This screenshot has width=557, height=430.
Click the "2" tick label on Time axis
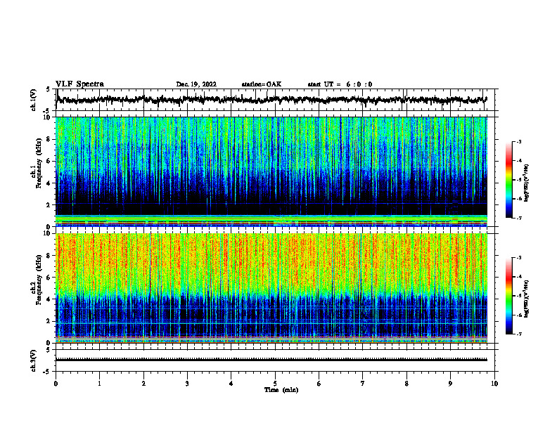[143, 383]
